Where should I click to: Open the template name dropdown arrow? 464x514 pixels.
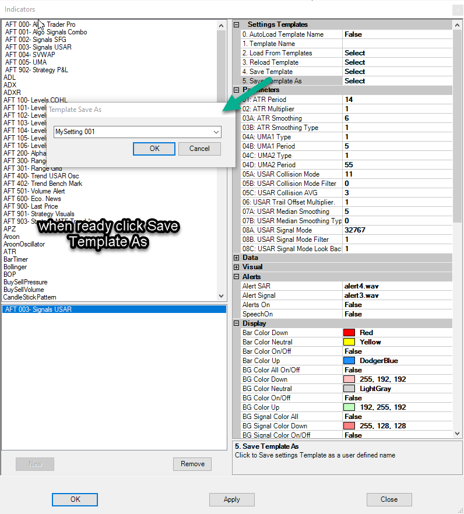(x=217, y=132)
